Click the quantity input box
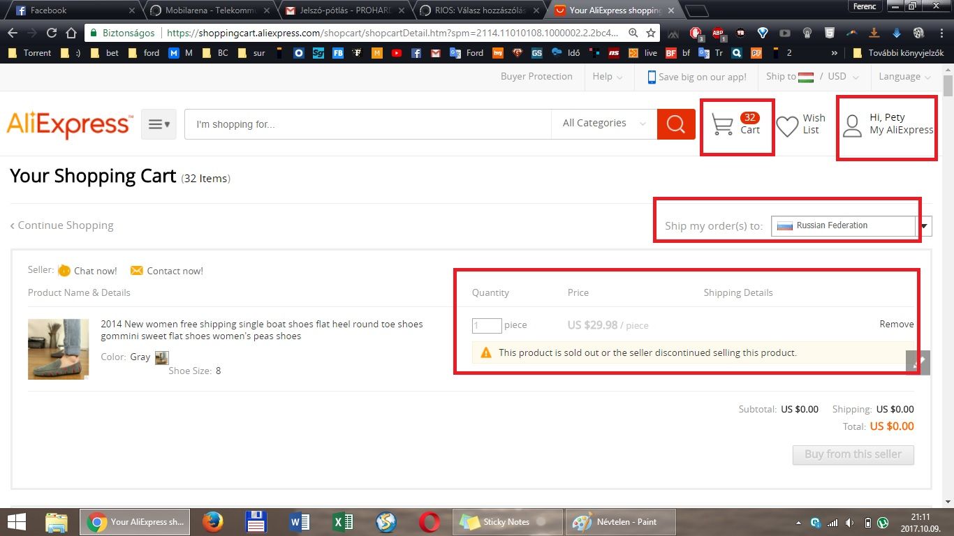 coord(487,325)
